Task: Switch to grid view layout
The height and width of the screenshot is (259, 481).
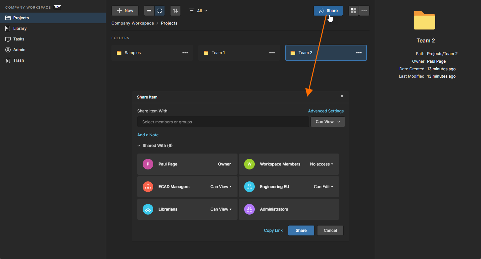Action: [x=160, y=11]
